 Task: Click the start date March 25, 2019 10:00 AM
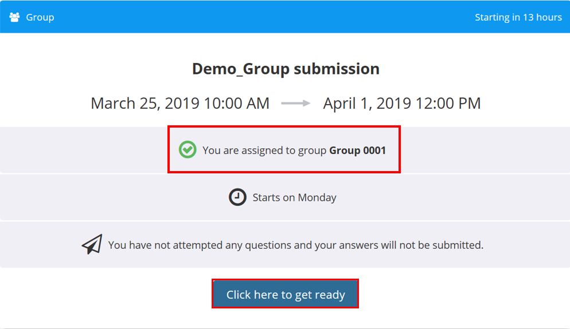(180, 104)
